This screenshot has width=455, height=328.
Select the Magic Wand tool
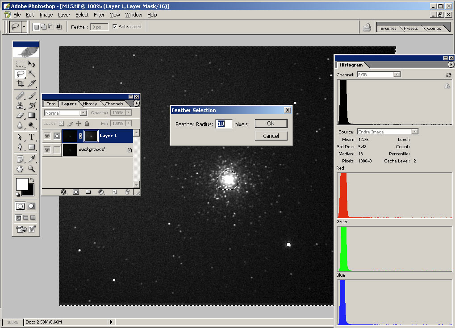pos(32,74)
